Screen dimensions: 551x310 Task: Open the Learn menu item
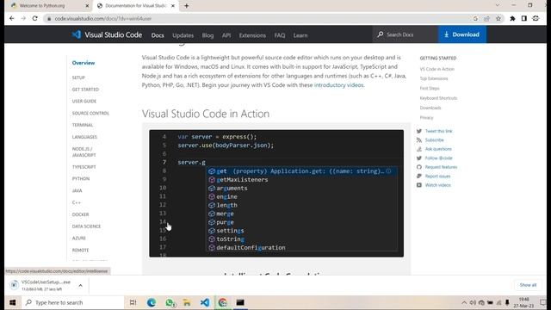point(300,35)
